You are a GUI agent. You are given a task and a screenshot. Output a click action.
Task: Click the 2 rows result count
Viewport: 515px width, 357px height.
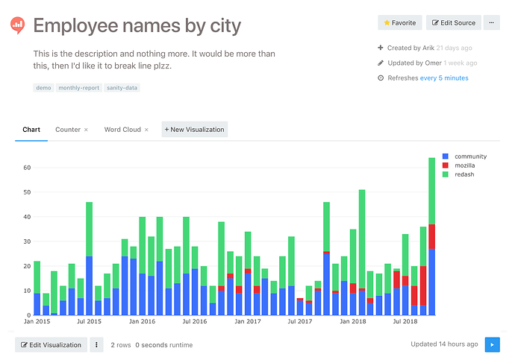(120, 345)
